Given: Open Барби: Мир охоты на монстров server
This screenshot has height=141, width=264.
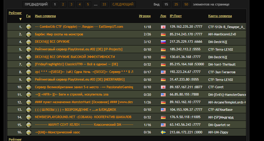Looking at the screenshot, I should coord(59,34).
